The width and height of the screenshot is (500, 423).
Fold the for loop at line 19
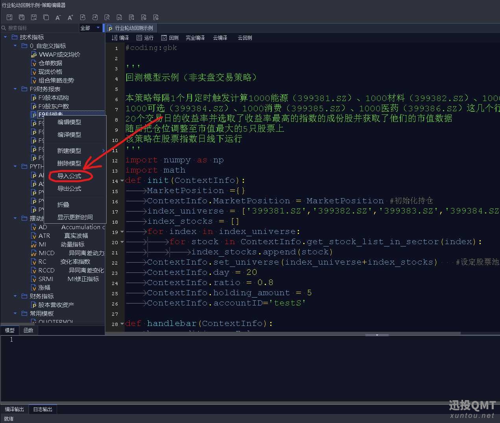[122, 232]
